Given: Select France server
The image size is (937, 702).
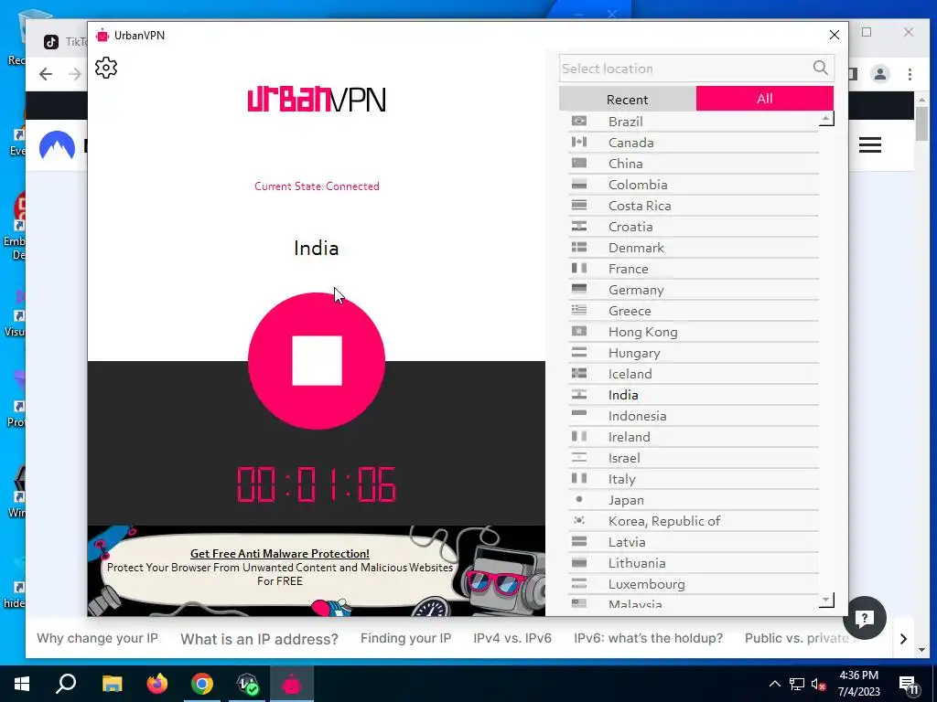Looking at the screenshot, I should coord(694,269).
